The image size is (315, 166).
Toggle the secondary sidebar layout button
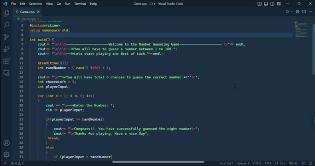pos(273,4)
